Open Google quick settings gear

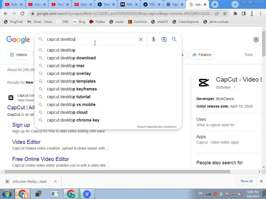tap(256, 40)
